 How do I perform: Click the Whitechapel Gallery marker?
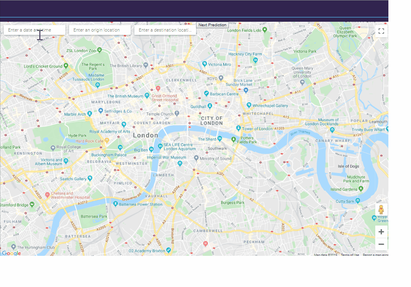click(249, 105)
